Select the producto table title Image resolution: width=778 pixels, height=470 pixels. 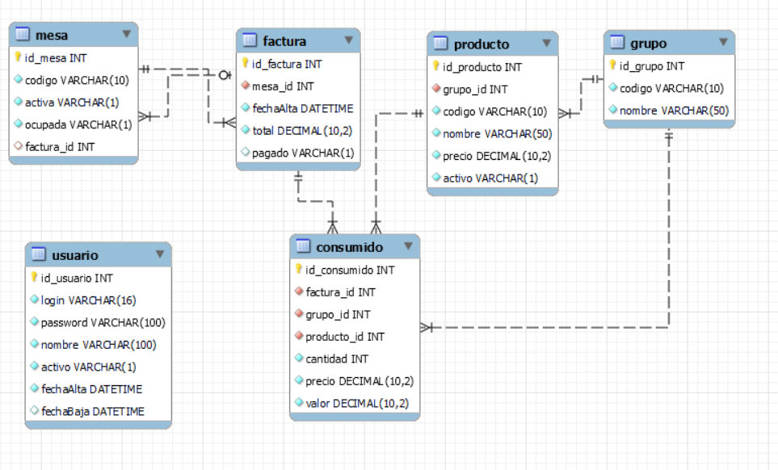coord(482,44)
